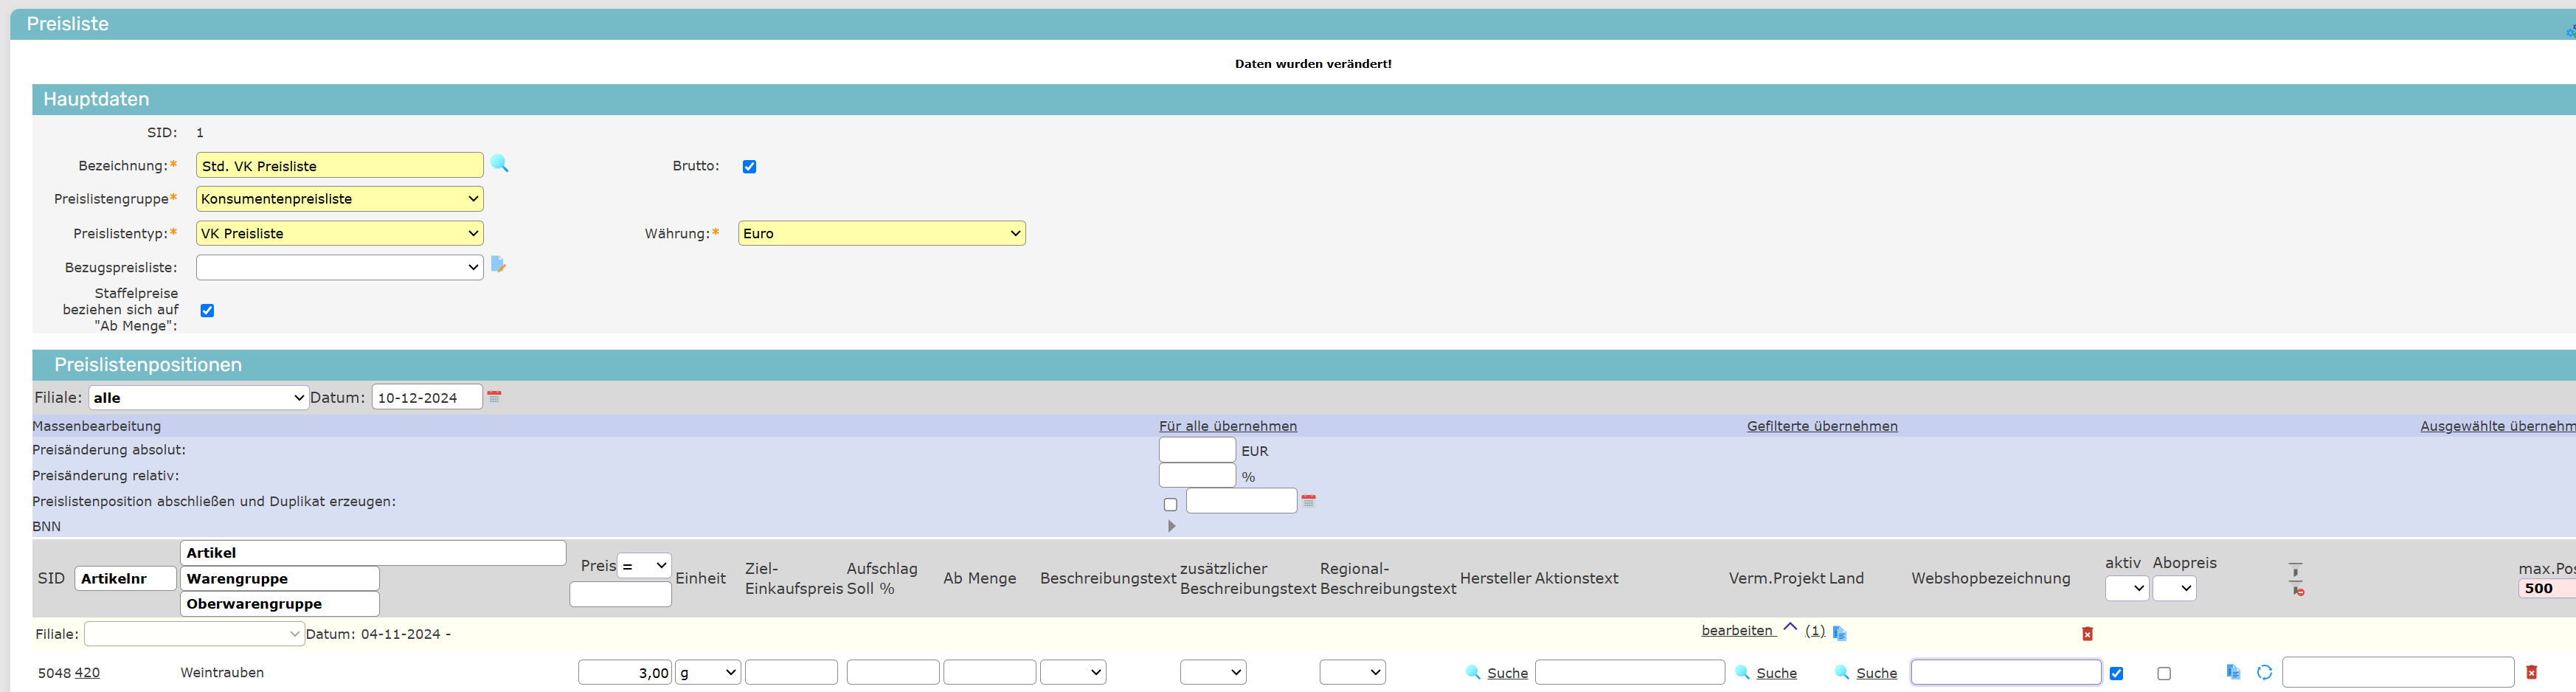Click the bearbeiten link
Screen dimensions: 2576x692
1737,631
